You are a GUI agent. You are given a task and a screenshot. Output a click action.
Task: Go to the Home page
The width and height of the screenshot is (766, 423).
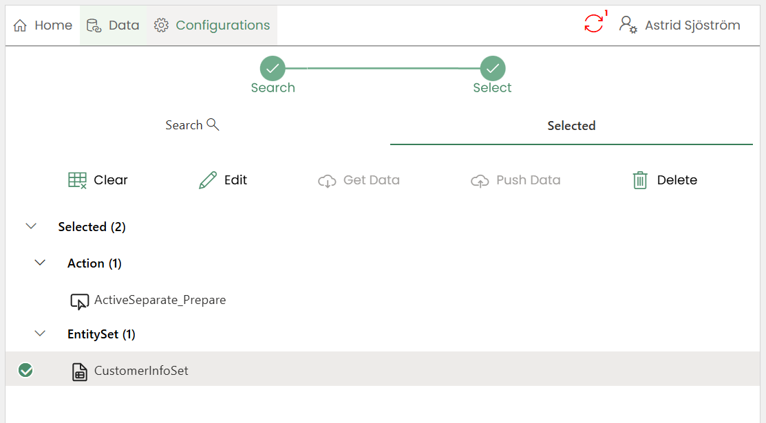43,25
